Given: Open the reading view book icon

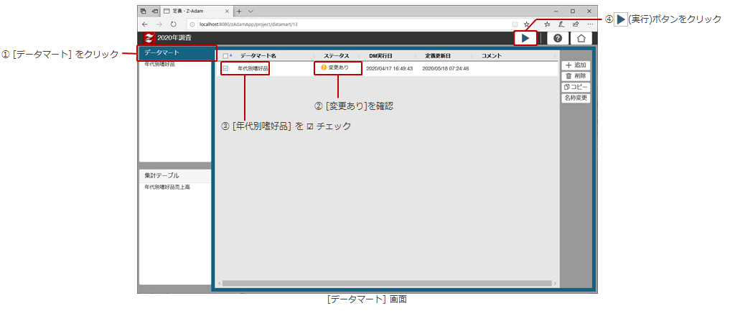Looking at the screenshot, I should pos(514,24).
